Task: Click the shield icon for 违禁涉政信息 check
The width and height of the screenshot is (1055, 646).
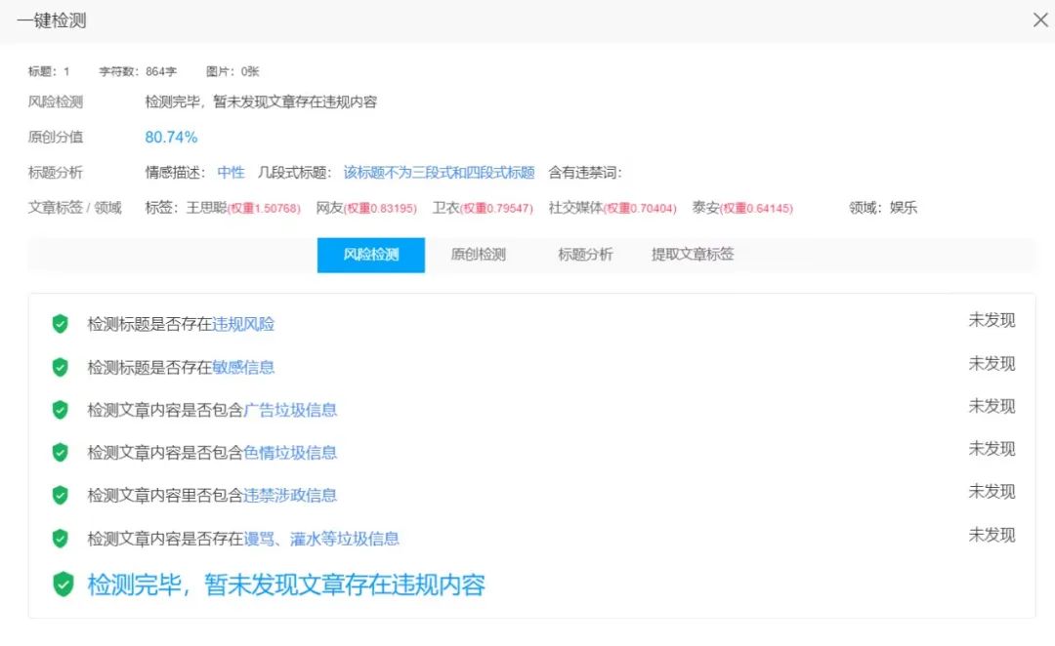Action: pyautogui.click(x=60, y=496)
